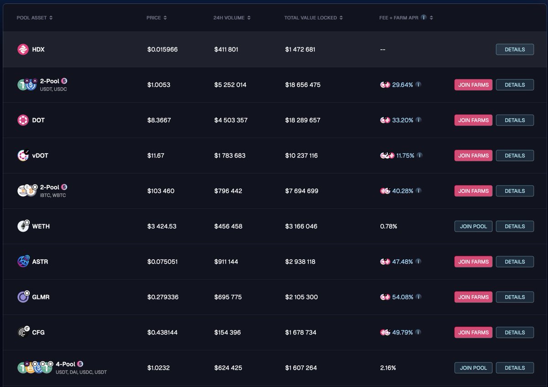Screen dimensions: 548x387
Task: Click the 2.16% APR for 4-Pool
Action: pyautogui.click(x=388, y=368)
